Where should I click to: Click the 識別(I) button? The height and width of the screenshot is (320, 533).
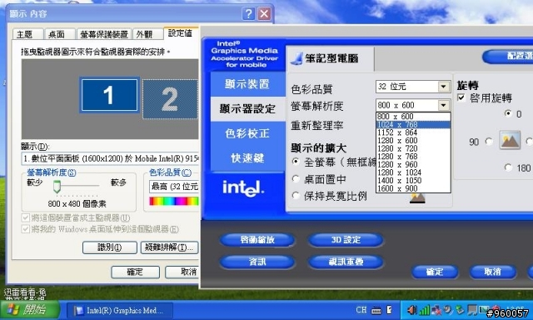click(x=109, y=247)
